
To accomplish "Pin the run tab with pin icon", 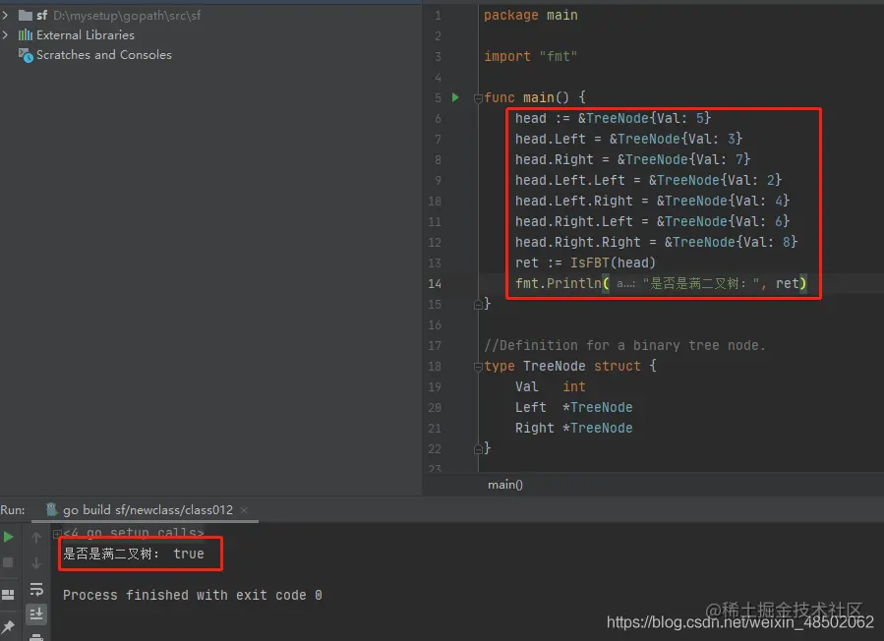I will [8, 626].
